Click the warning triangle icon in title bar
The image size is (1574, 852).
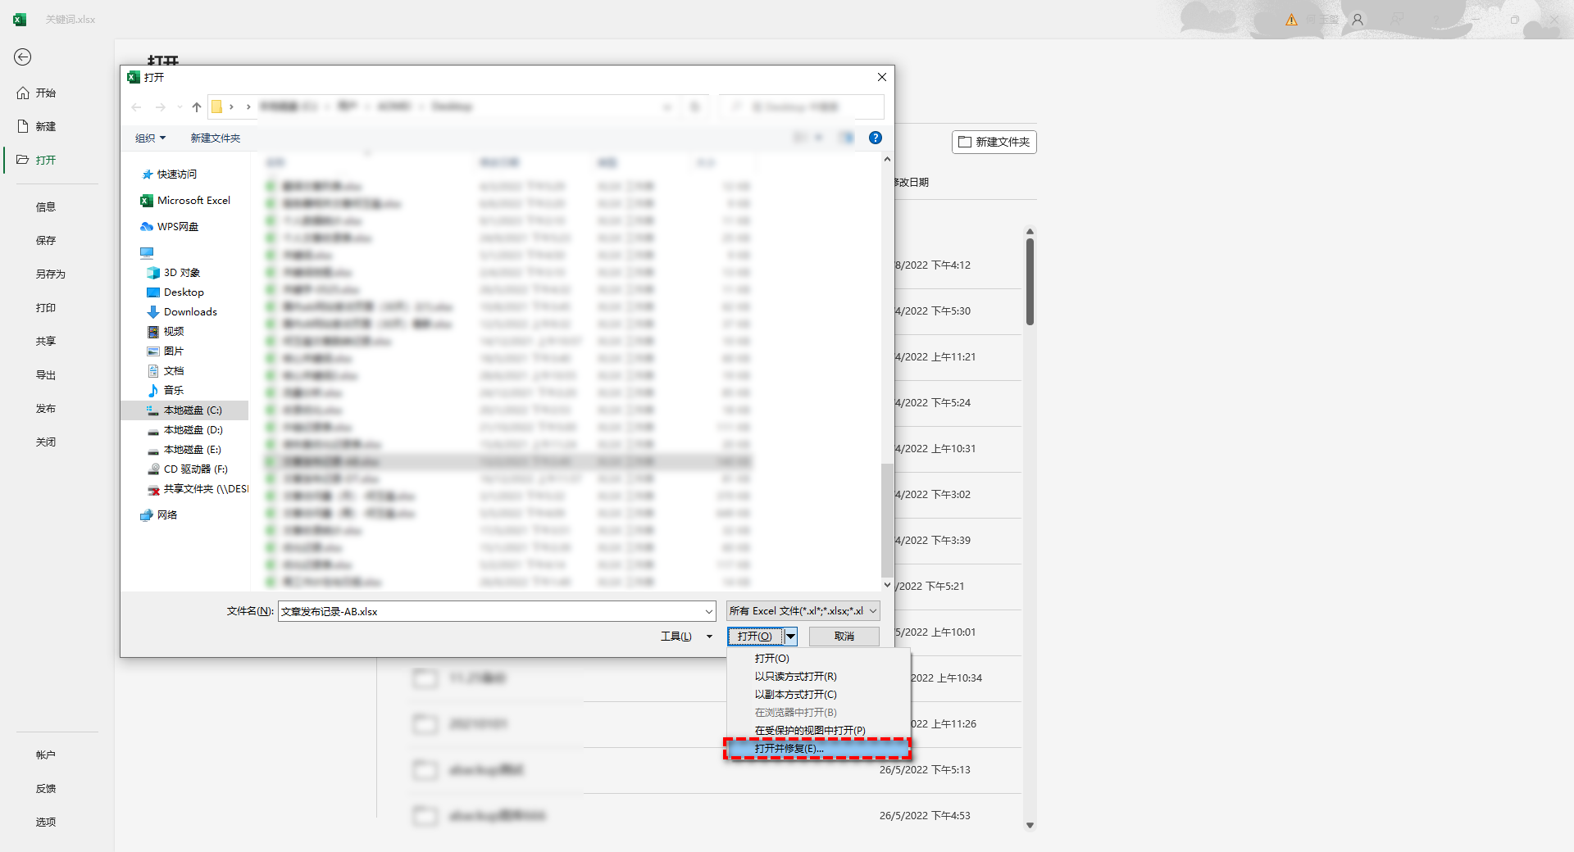(x=1291, y=20)
